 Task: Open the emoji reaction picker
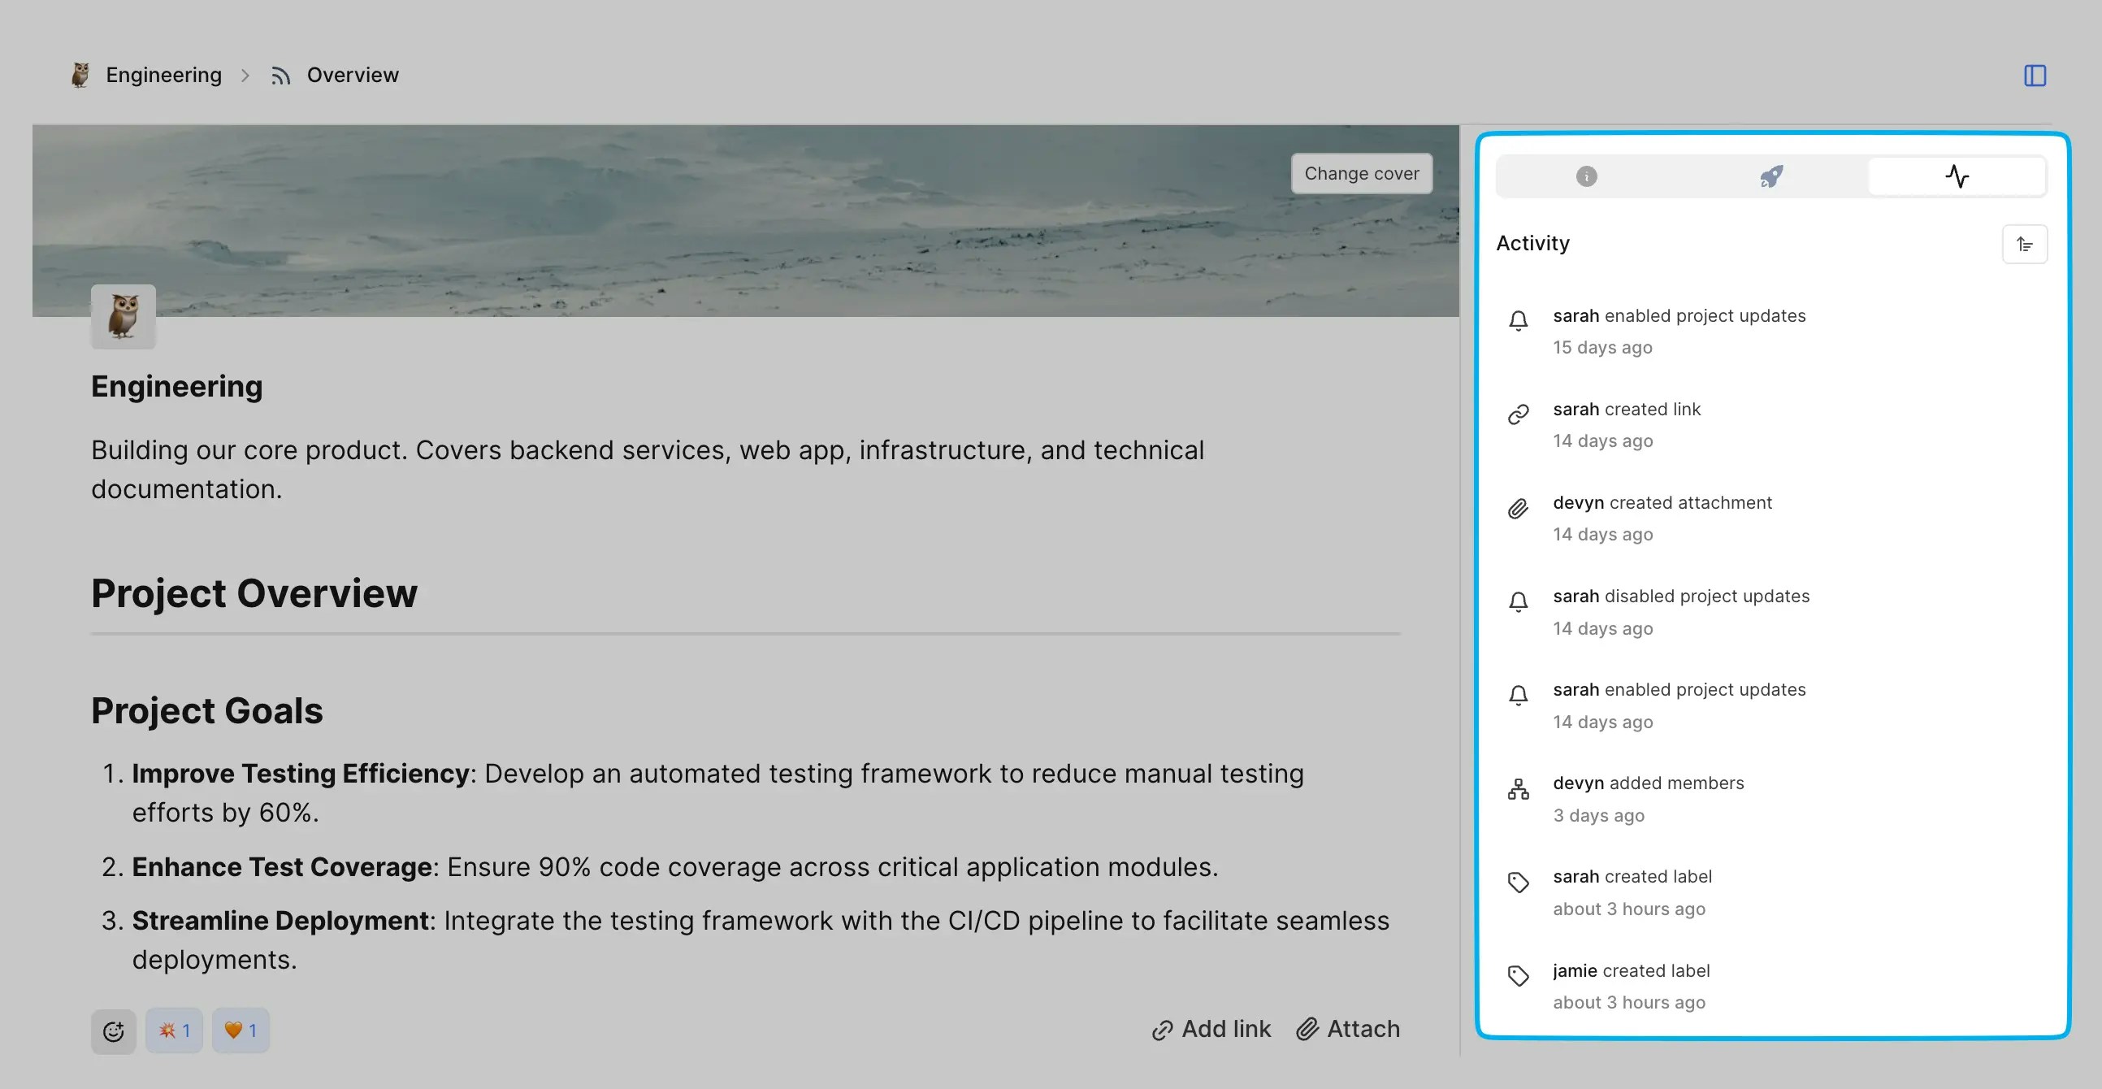click(x=114, y=1030)
